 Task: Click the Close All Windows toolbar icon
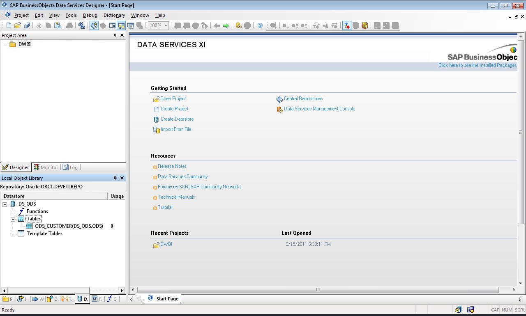point(82,25)
